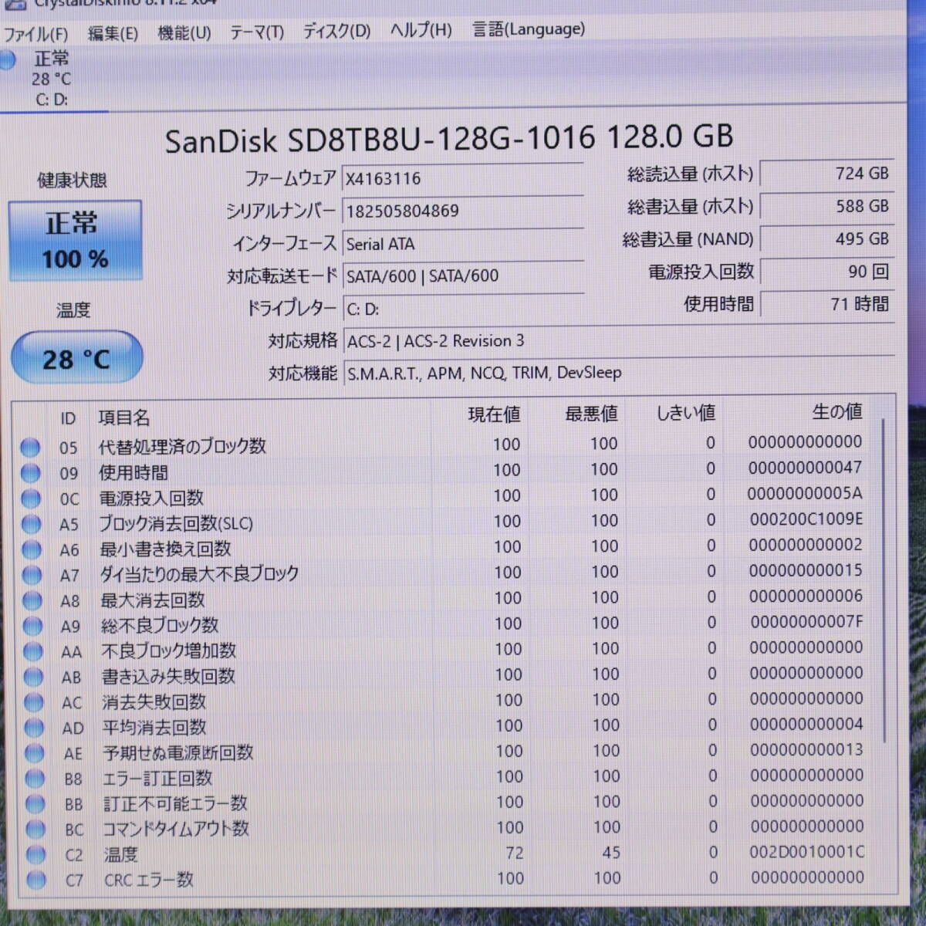926x926 pixels.
Task: Click disk title SanDisk SD8TB8U-128G-1016
Action: click(x=380, y=140)
